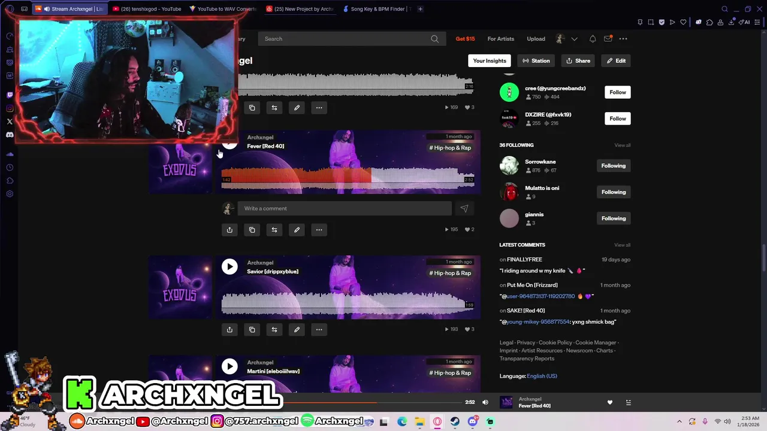Open more options for Savior [drippxyblue]

pyautogui.click(x=319, y=330)
